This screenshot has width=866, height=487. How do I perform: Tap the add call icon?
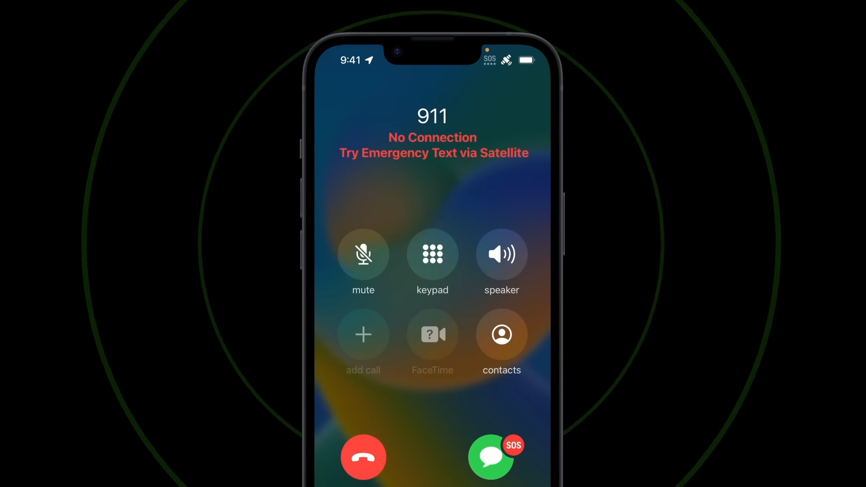click(364, 334)
